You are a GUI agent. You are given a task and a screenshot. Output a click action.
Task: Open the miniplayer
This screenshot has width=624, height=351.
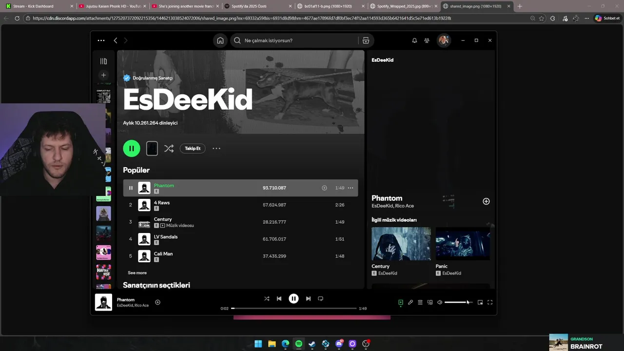click(x=480, y=302)
